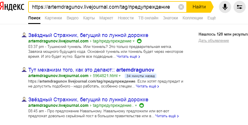Switch to the Картинки tab
Image resolution: width=248 pixels, height=125 pixels.
[x=53, y=18]
